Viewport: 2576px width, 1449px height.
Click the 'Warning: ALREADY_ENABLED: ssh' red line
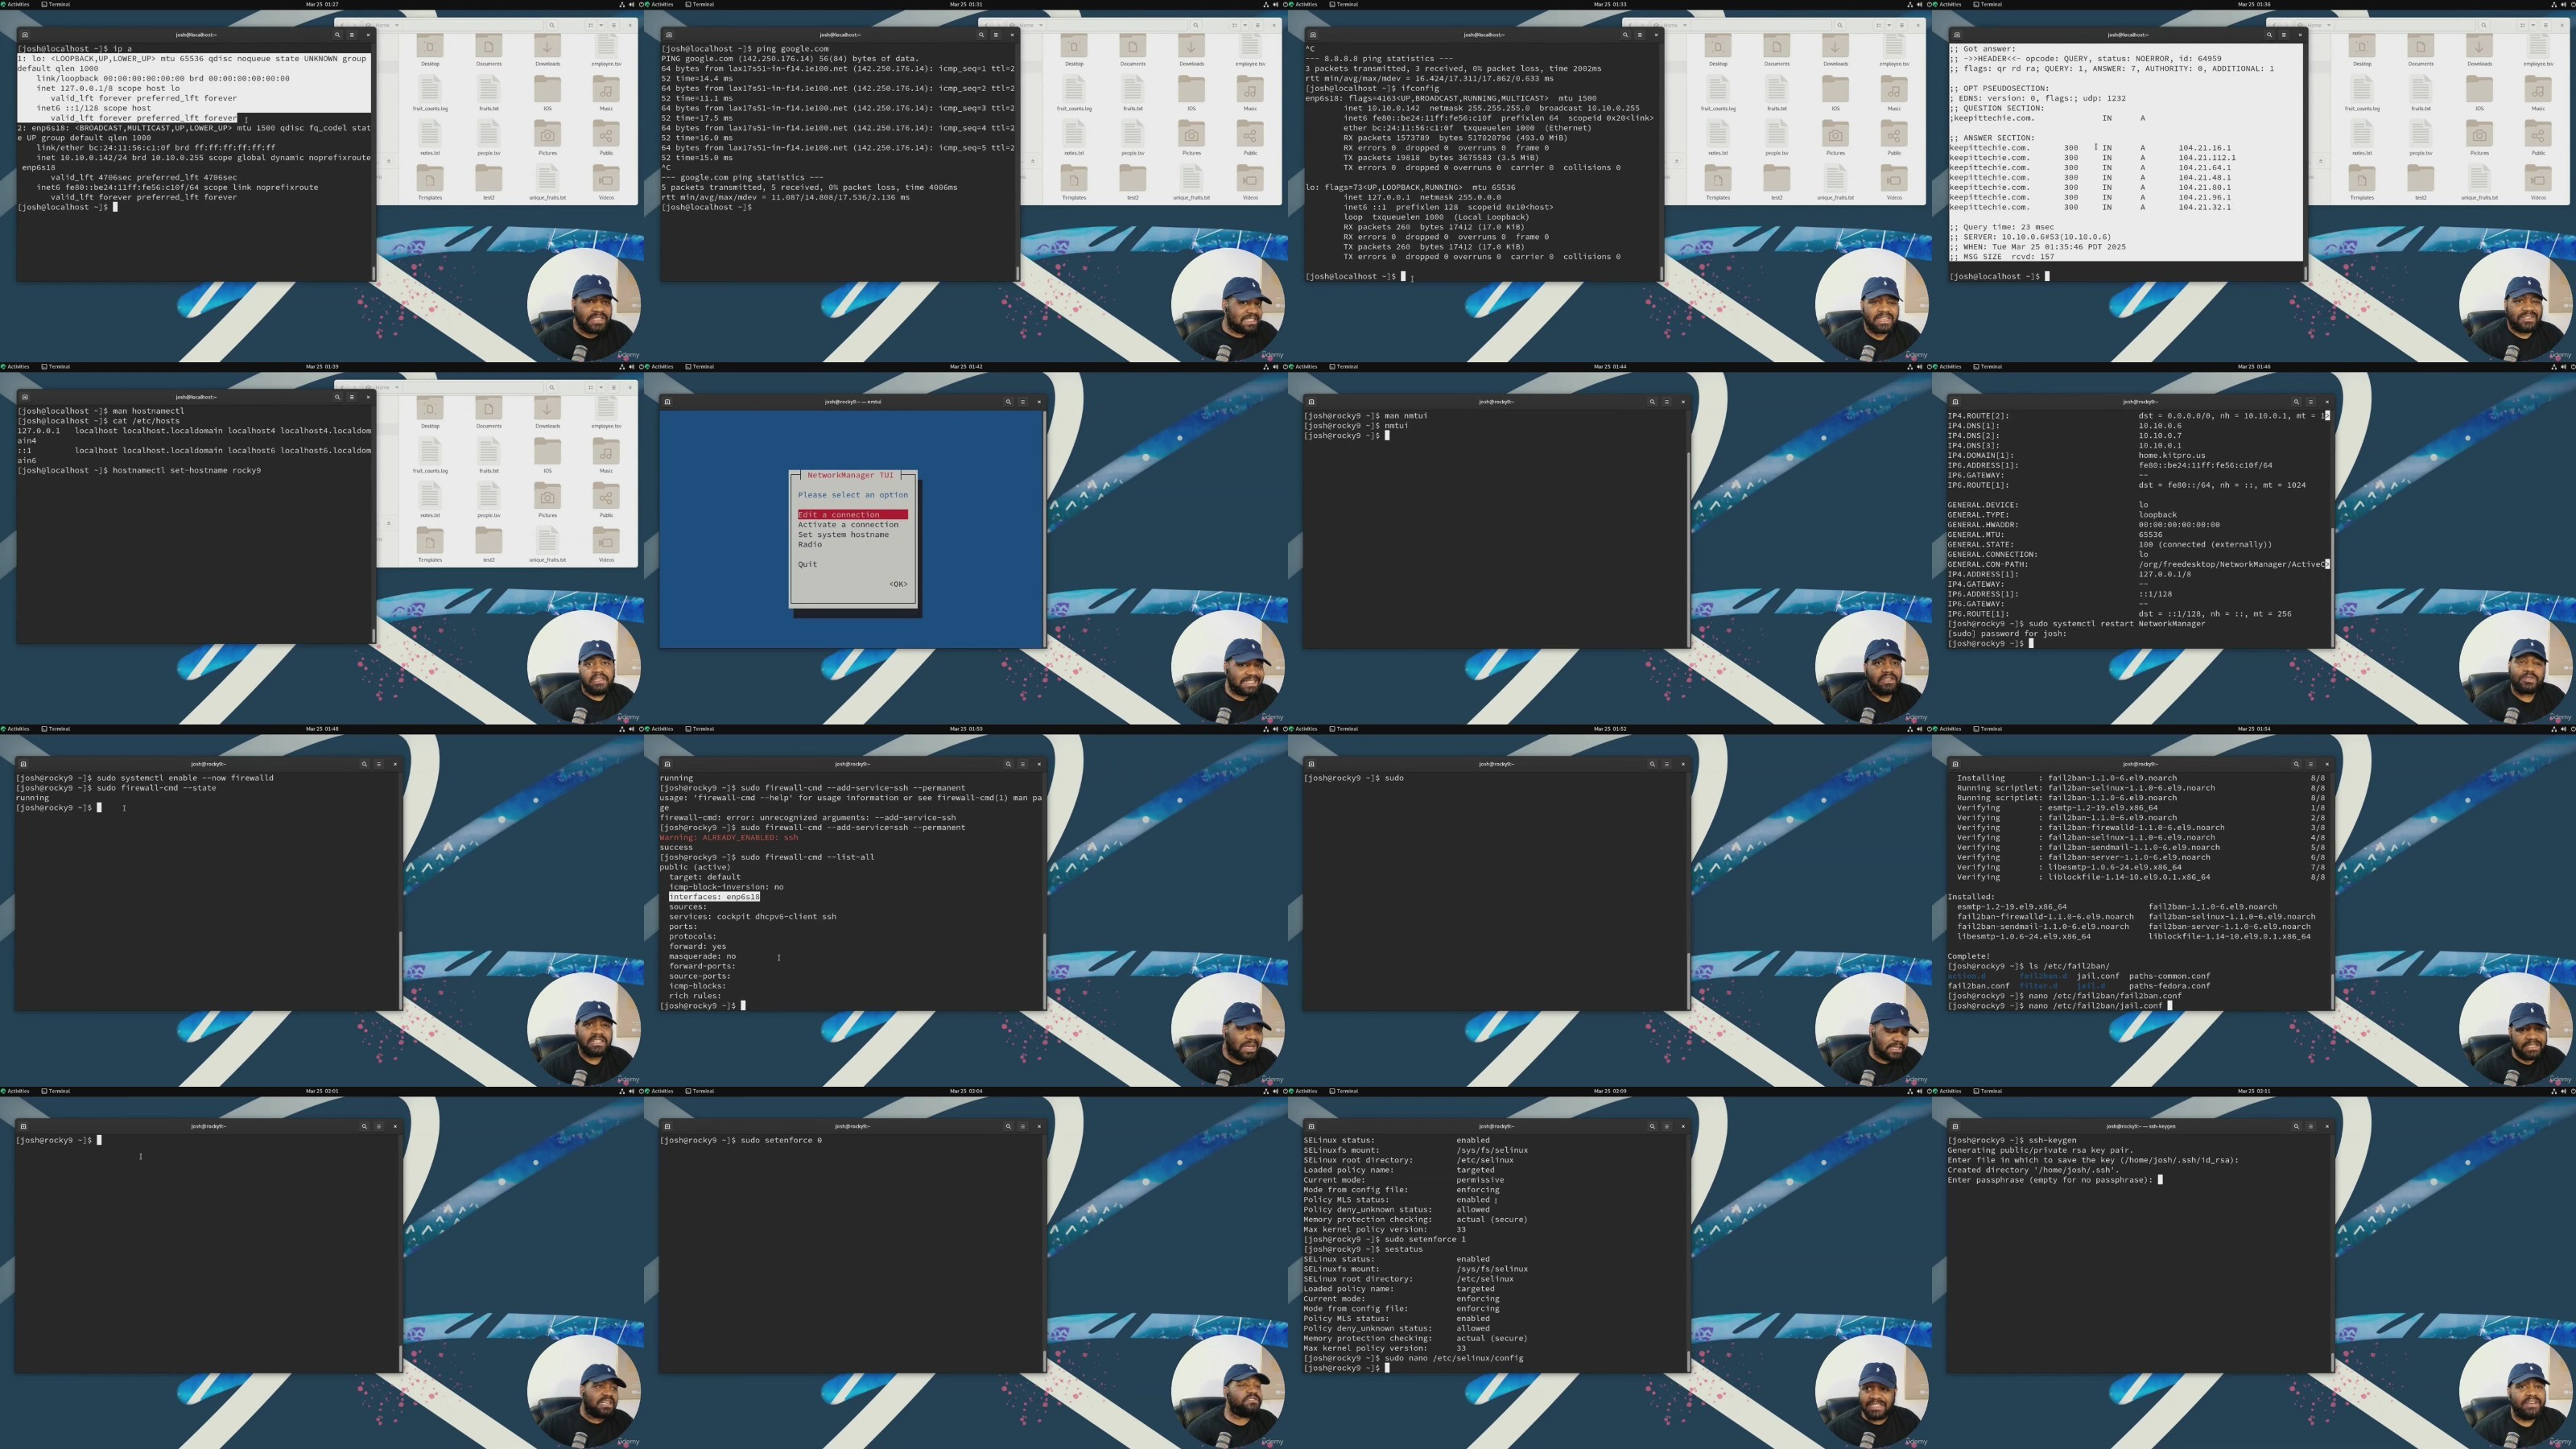pos(729,837)
